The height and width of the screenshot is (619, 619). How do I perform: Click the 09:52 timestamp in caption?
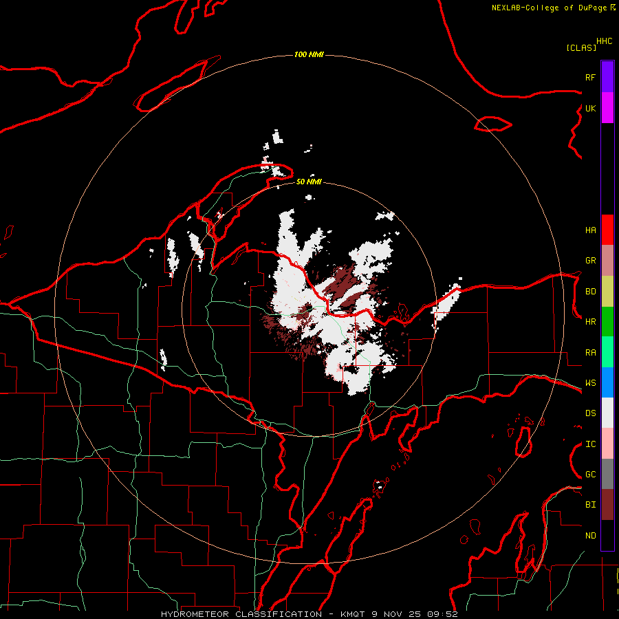click(x=442, y=614)
